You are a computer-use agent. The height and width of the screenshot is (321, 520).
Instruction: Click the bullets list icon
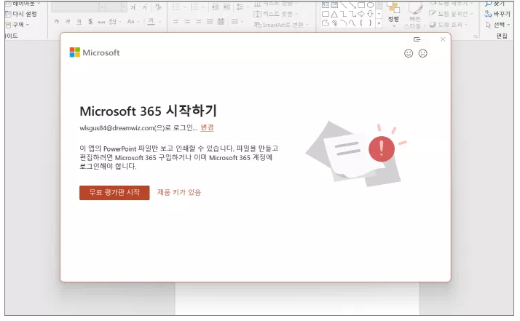176,7
